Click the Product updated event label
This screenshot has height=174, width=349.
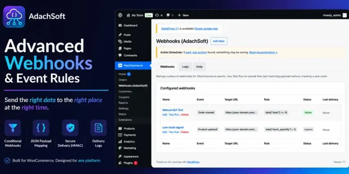(x=208, y=129)
